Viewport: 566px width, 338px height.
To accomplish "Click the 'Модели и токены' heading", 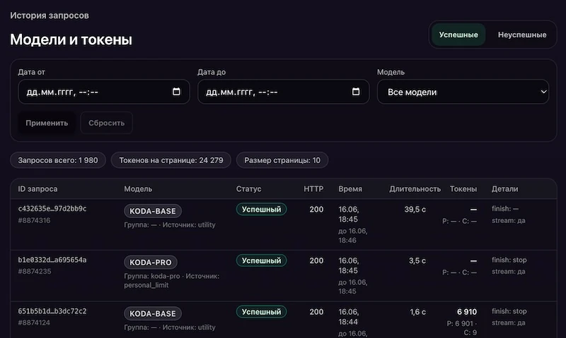I will point(71,40).
